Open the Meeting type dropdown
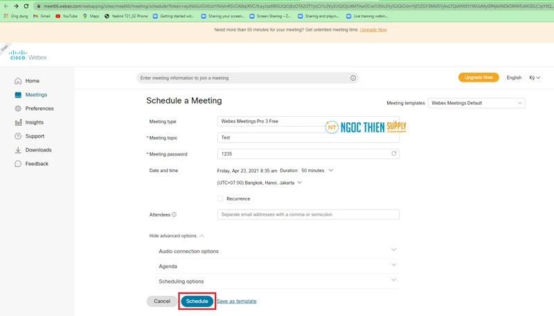 [x=308, y=121]
